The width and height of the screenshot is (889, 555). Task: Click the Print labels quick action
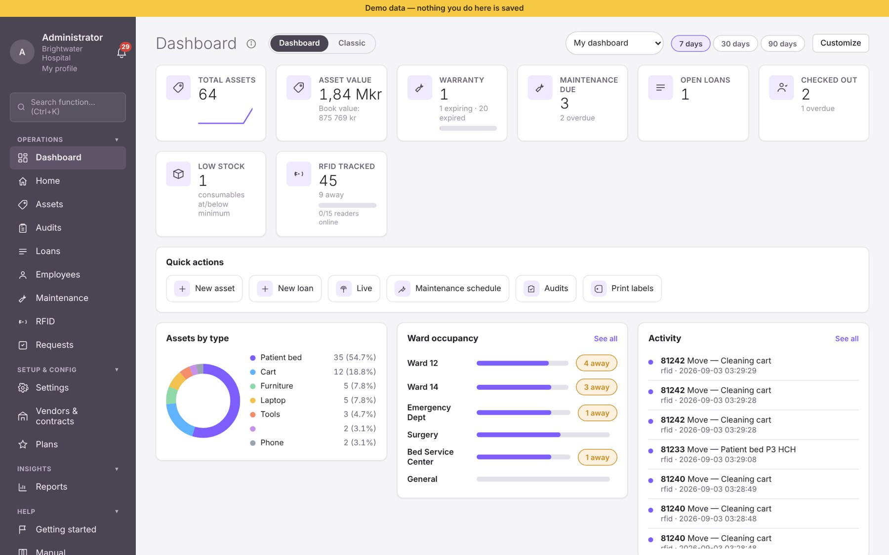coord(622,289)
